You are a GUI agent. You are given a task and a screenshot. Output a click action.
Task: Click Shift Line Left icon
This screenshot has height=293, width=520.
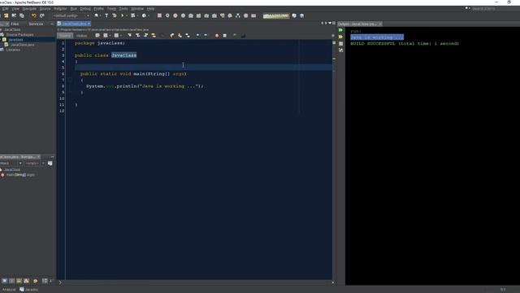[197, 36]
